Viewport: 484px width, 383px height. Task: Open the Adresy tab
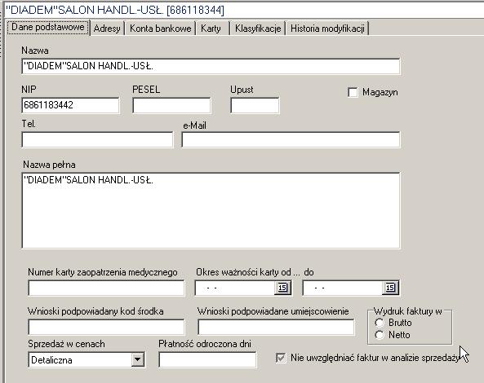click(107, 29)
